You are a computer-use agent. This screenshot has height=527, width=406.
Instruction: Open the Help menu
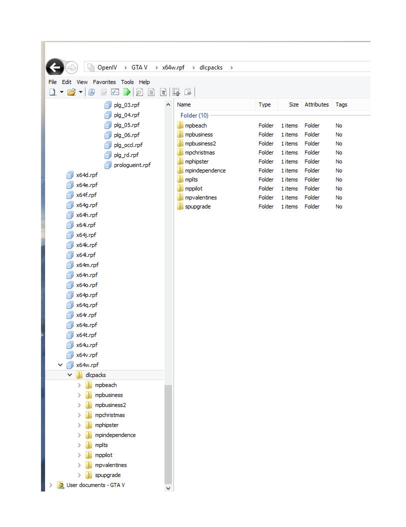144,82
